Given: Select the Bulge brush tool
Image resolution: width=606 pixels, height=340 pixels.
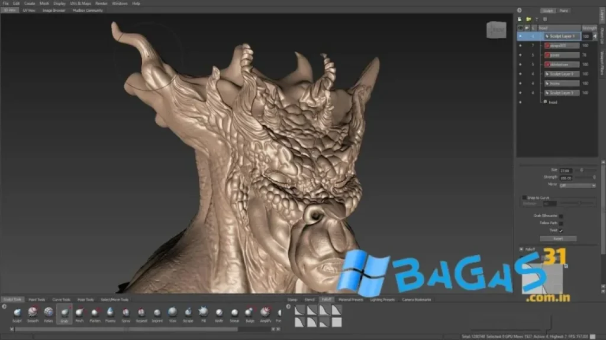Looking at the screenshot, I should coord(250,314).
